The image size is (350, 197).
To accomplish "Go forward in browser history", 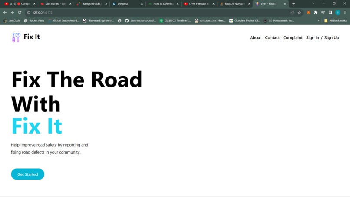I will (x=12, y=13).
